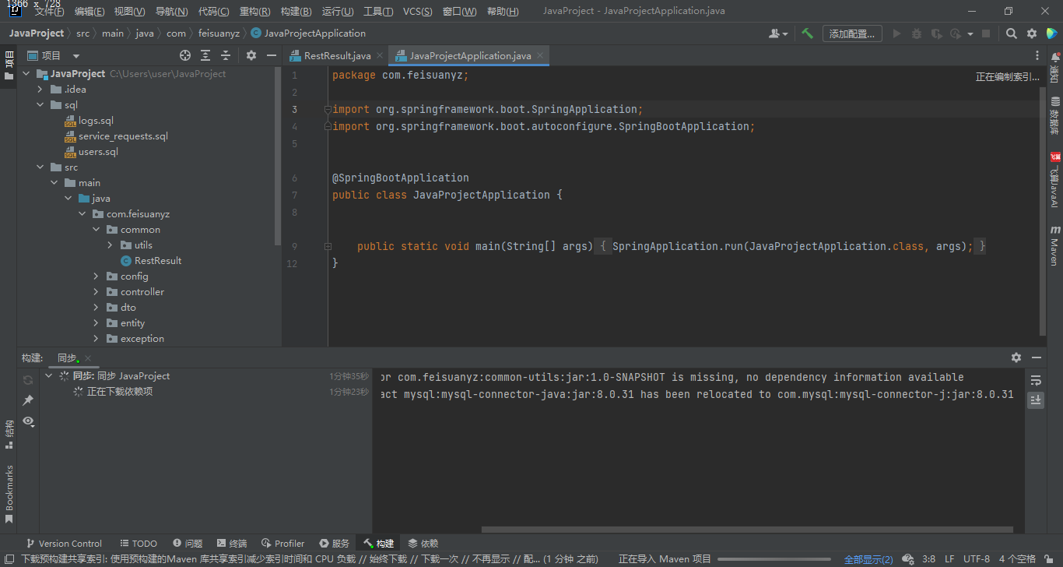Viewport: 1063px width, 567px height.
Task: Open the editor tabs three-dots menu
Action: [x=1037, y=55]
